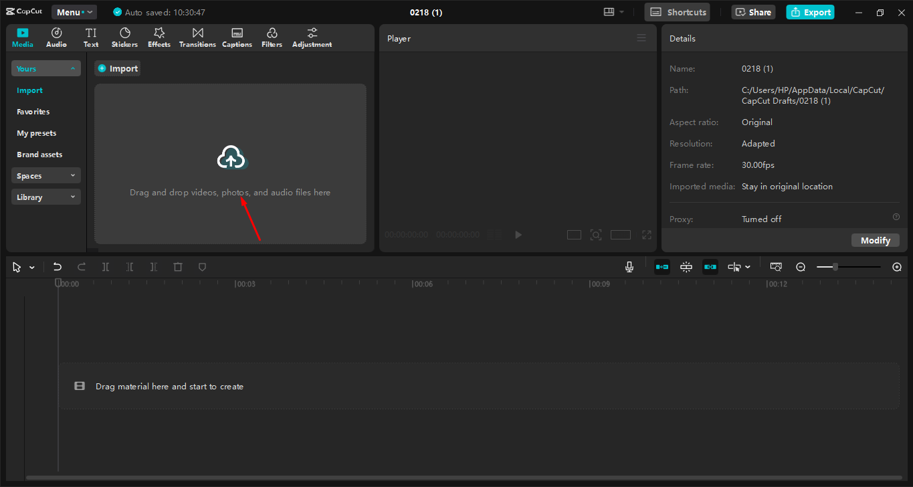Expand the Spaces section in the sidebar
The image size is (913, 487).
(45, 175)
